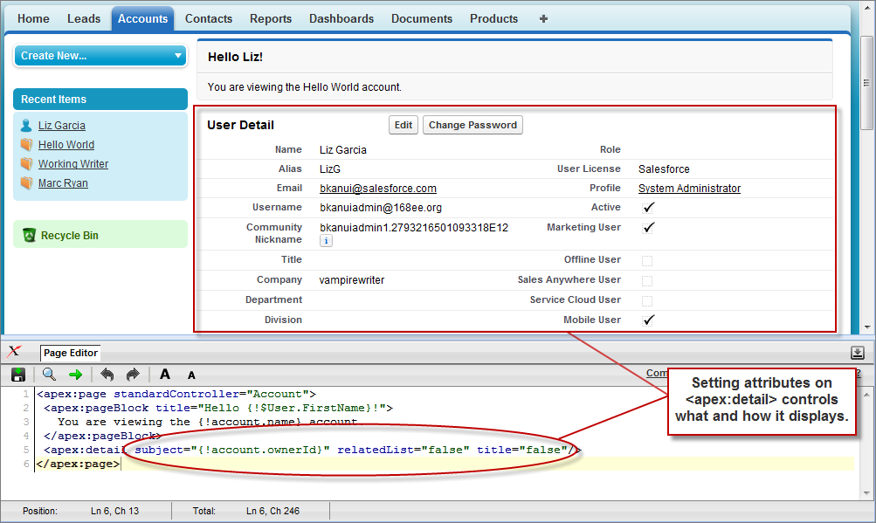Check the Offline User checkbox
This screenshot has height=523, width=876.
[x=647, y=259]
